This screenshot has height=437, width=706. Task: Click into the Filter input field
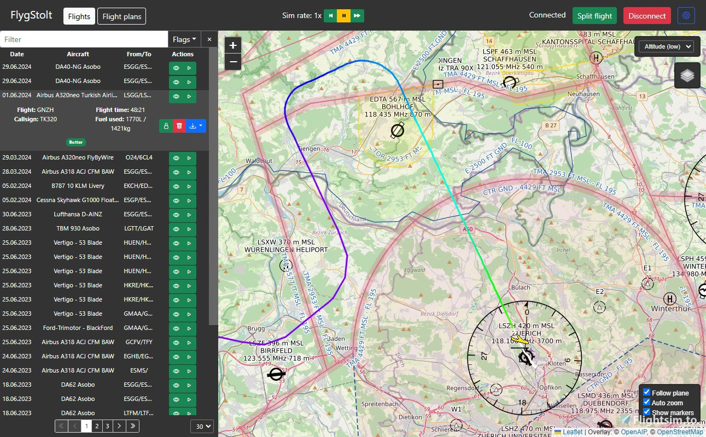point(84,39)
